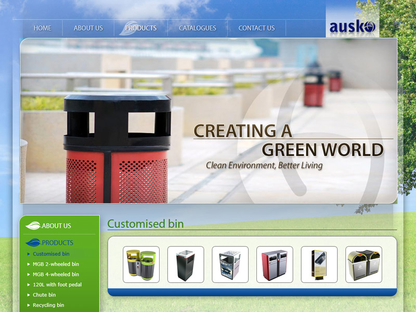The image size is (416, 312).
Task: Open Recycling bin category
Action: (x=48, y=305)
